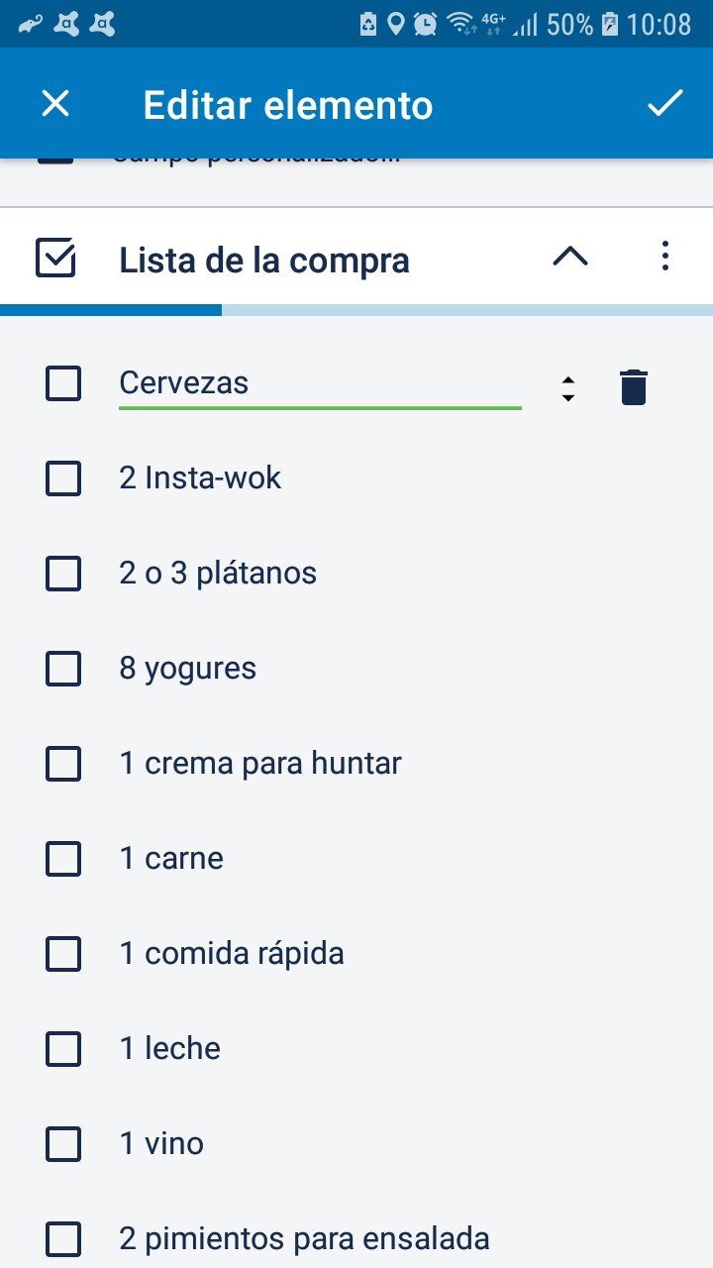Delete the Cervezas item with trash icon
This screenshot has width=713, height=1268.
click(x=633, y=386)
